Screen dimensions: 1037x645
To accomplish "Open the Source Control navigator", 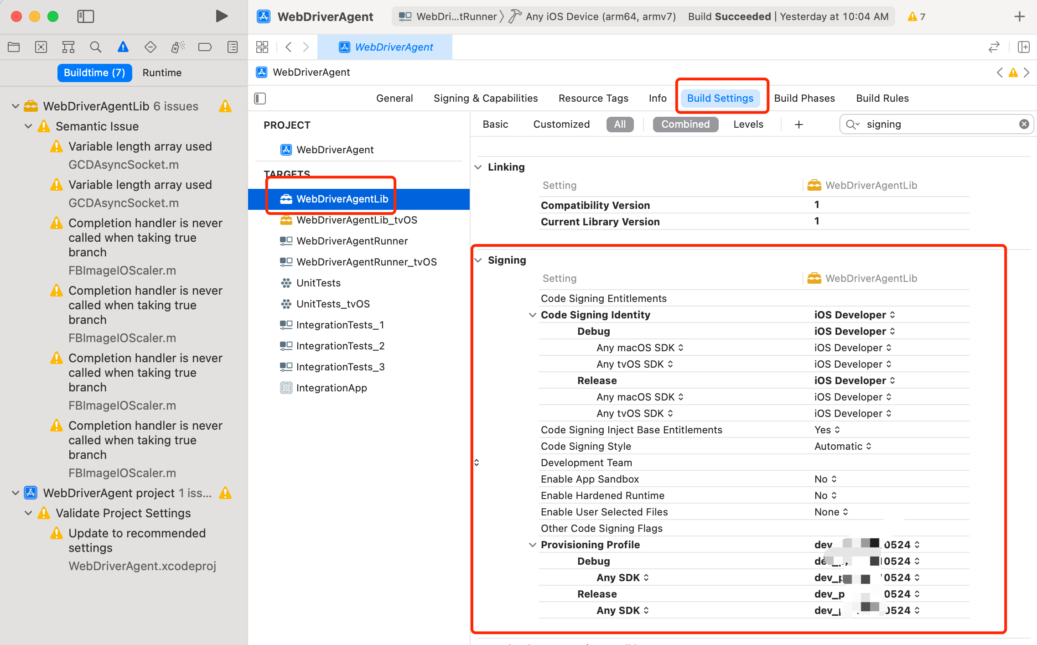I will (41, 47).
